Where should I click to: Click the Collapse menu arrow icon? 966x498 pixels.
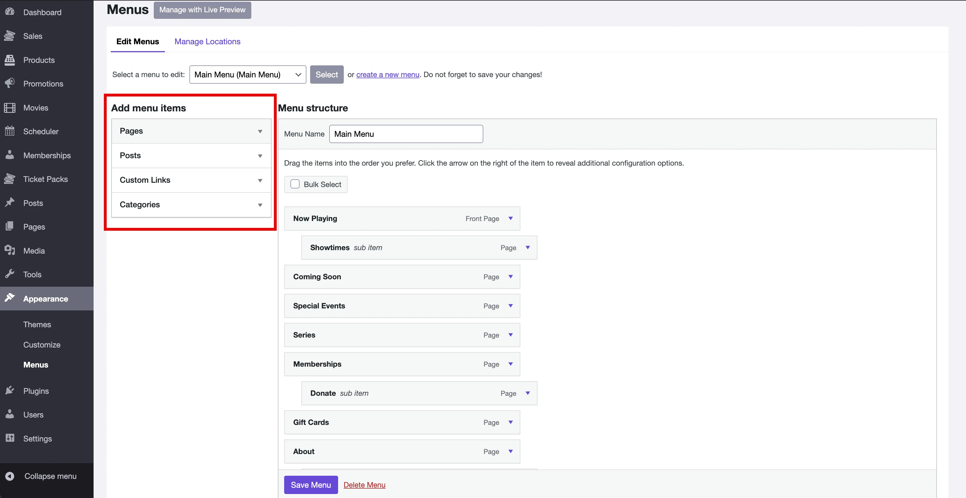10,476
